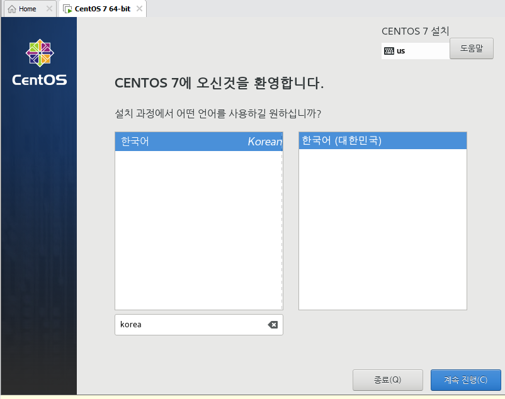Click the CentOS logo in the sidebar
505x399 pixels.
pyautogui.click(x=40, y=63)
